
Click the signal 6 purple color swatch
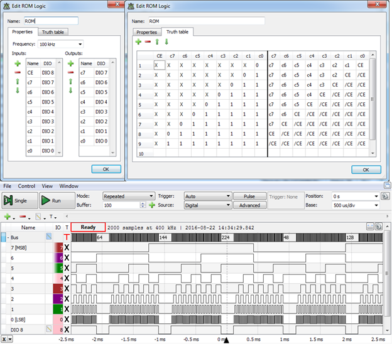point(58,258)
